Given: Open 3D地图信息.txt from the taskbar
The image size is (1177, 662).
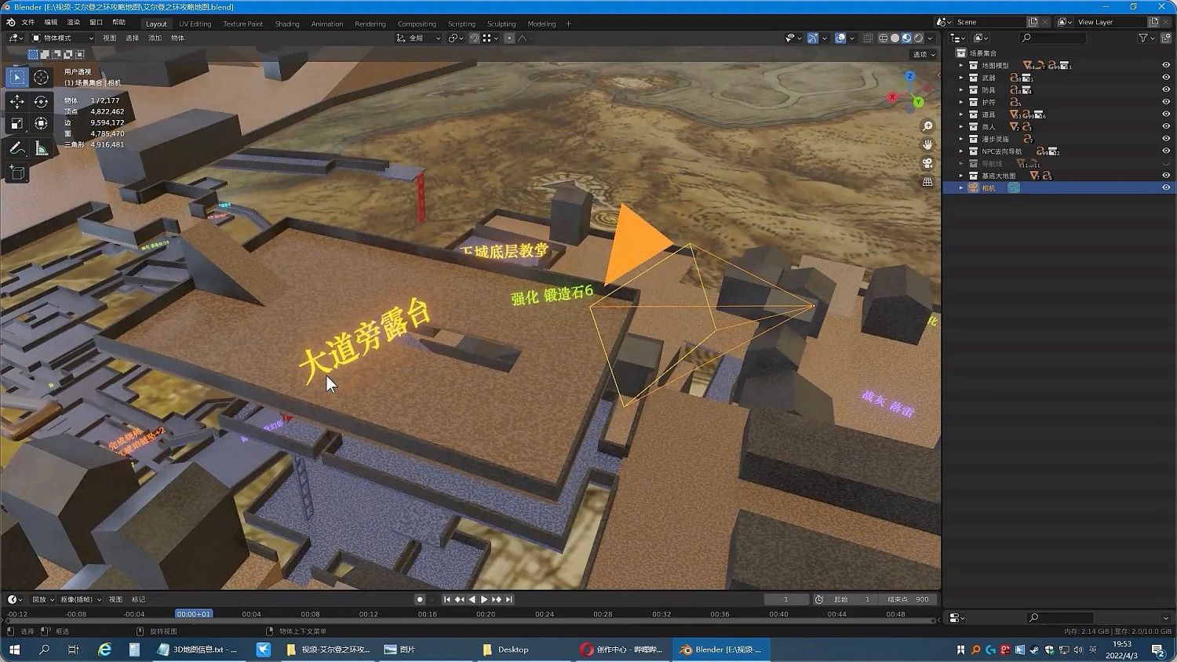Looking at the screenshot, I should [198, 649].
